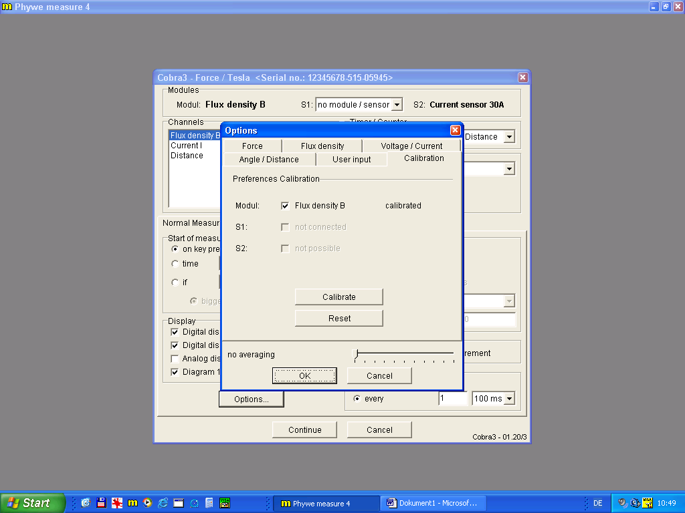Viewport: 685px width, 513px height.
Task: Close the Cobra3 Force / Tesla window
Action: tap(523, 77)
